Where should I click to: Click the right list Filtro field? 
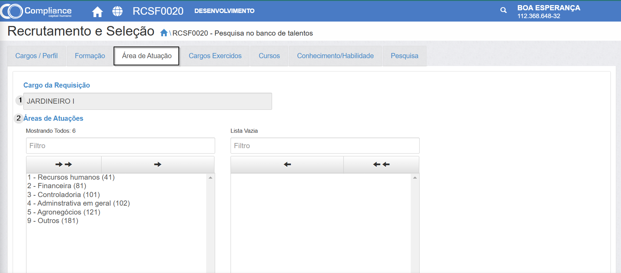click(x=325, y=146)
